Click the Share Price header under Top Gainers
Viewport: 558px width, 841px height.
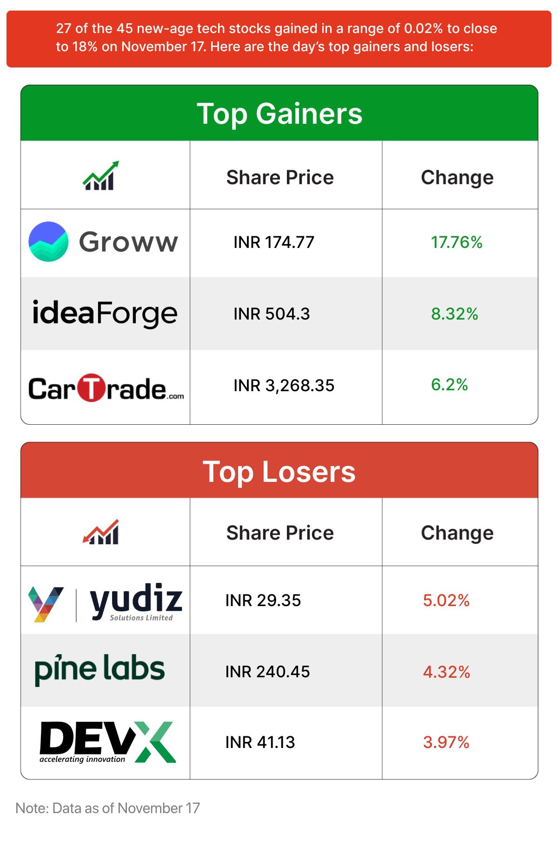280,177
